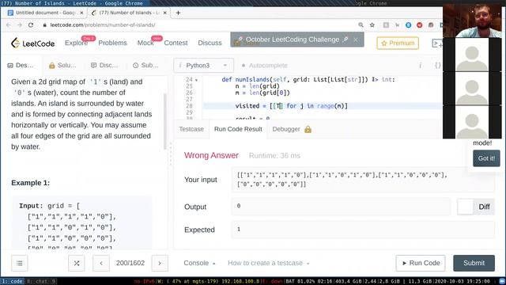Select the Run Code Result tab
Screen dimensions: 506x285
pyautogui.click(x=238, y=129)
